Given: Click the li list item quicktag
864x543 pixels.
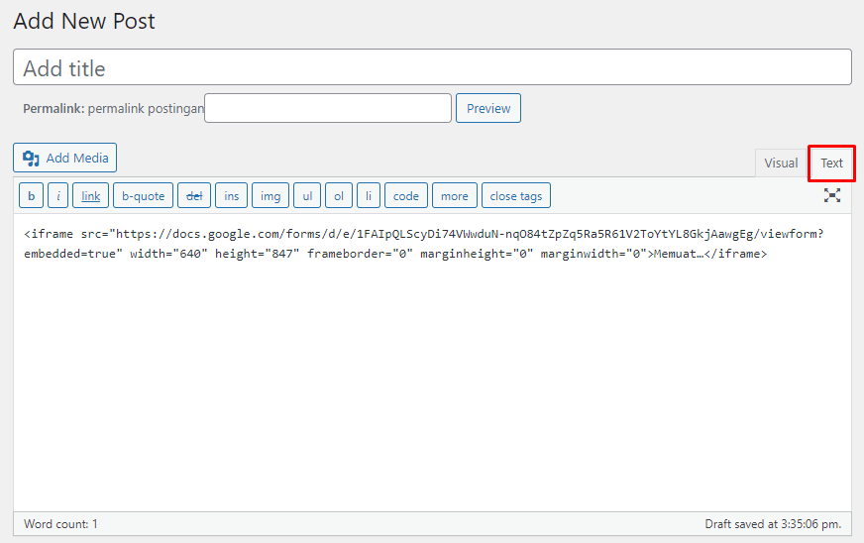Looking at the screenshot, I should click(369, 196).
